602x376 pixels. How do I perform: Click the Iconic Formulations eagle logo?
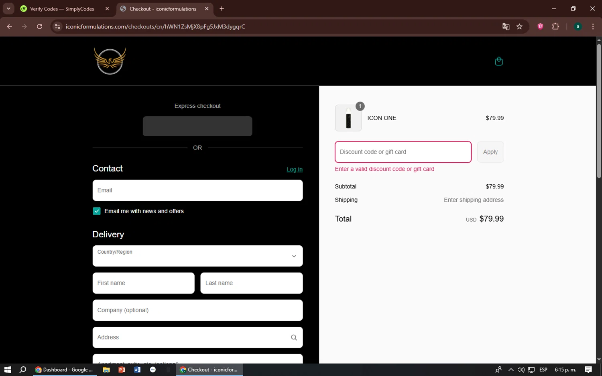(110, 61)
